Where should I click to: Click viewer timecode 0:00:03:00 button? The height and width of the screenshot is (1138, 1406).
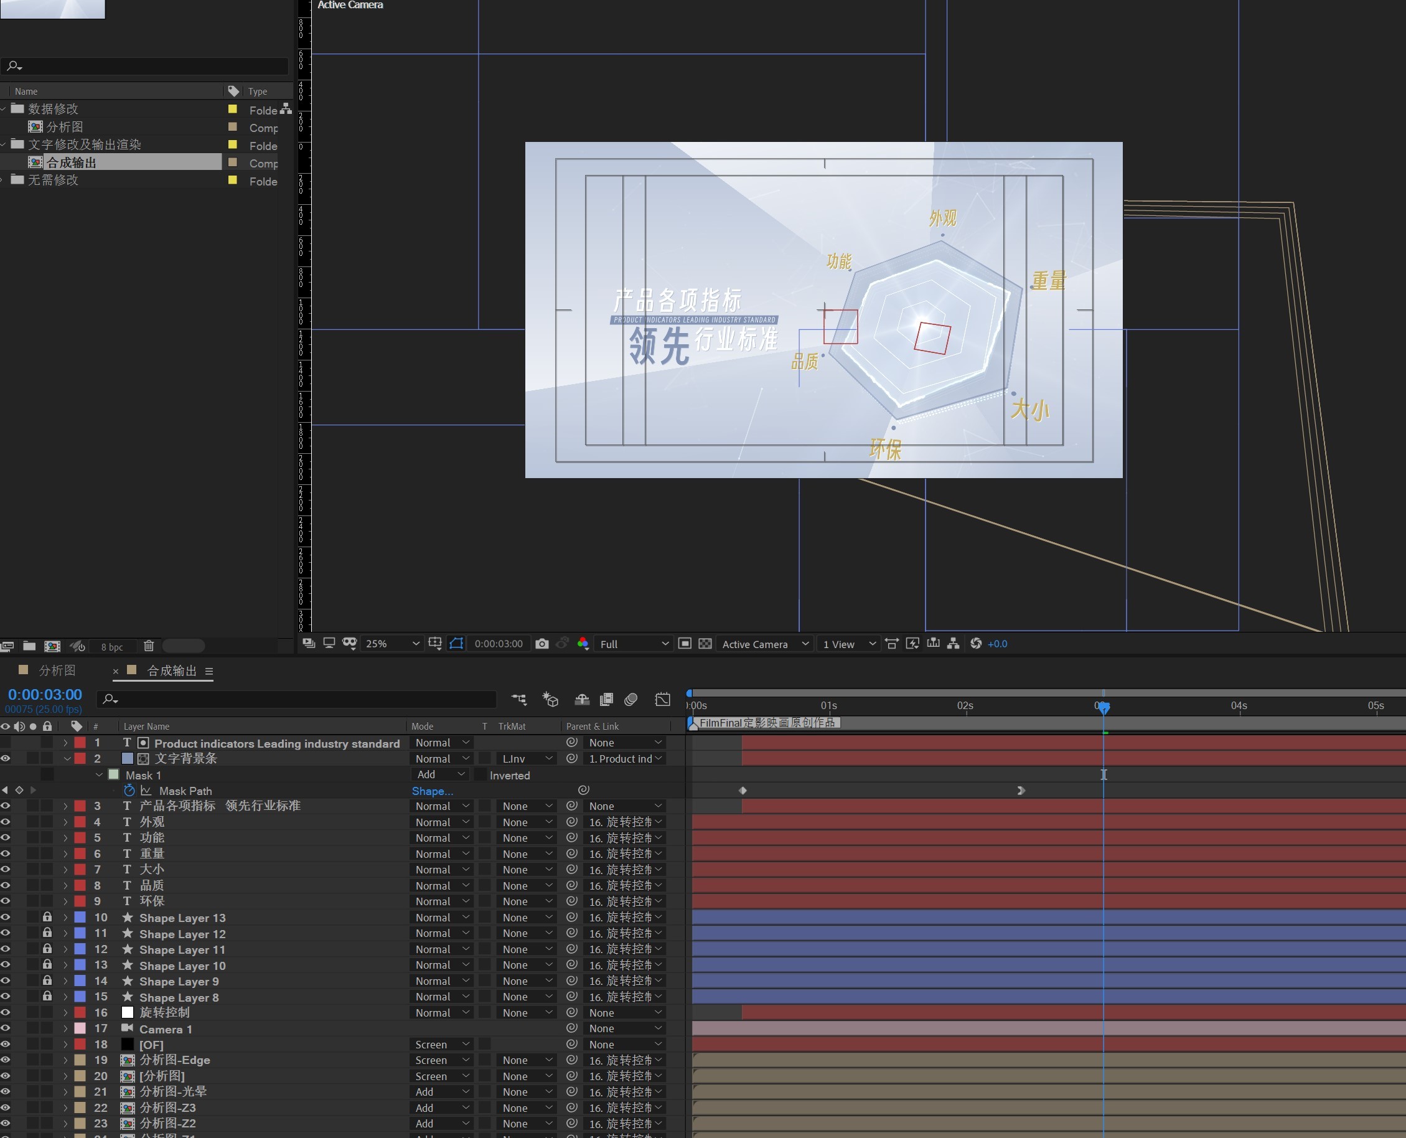click(498, 644)
